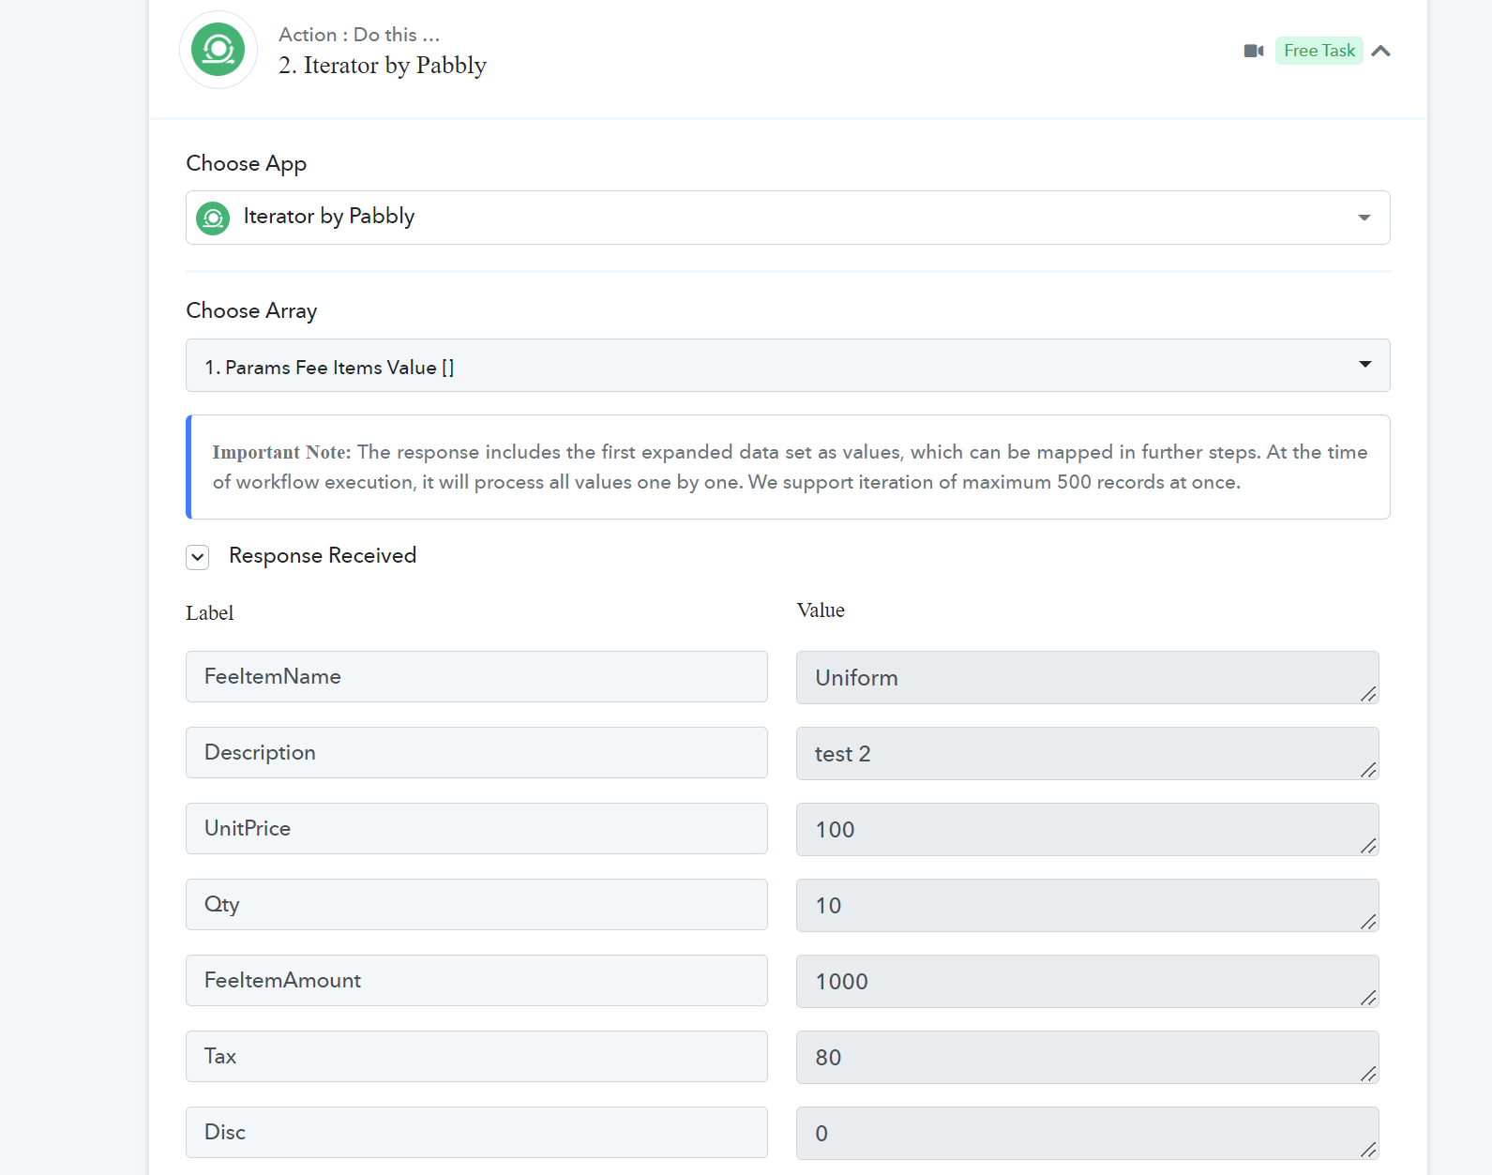This screenshot has height=1175, width=1492.
Task: Click the Qty label field
Action: pyautogui.click(x=476, y=905)
